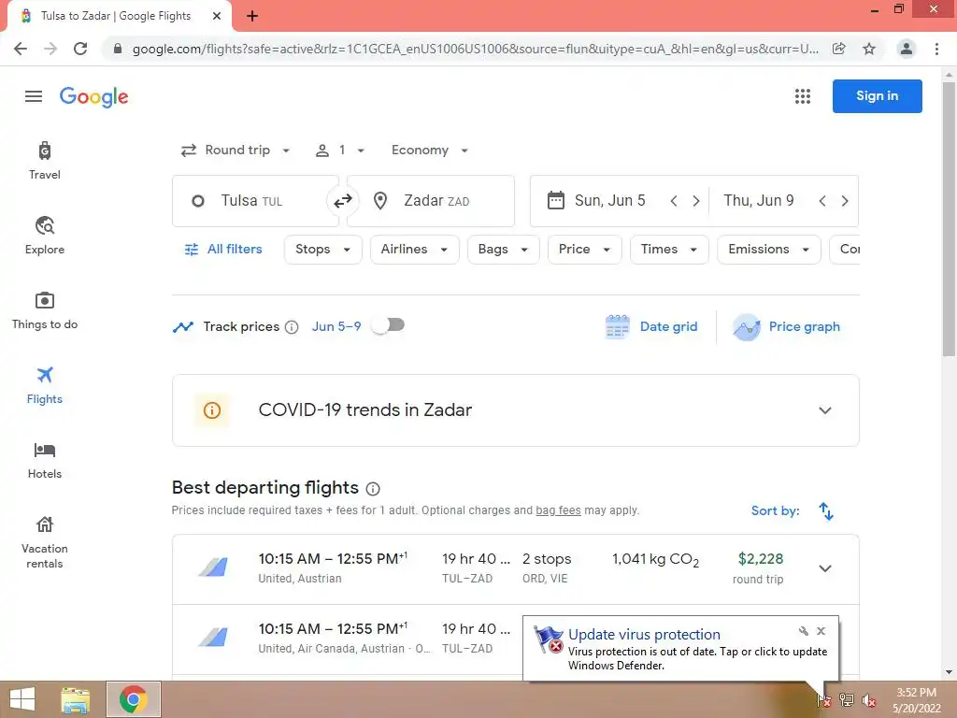
Task: Click the network tray icon
Action: coord(847,699)
